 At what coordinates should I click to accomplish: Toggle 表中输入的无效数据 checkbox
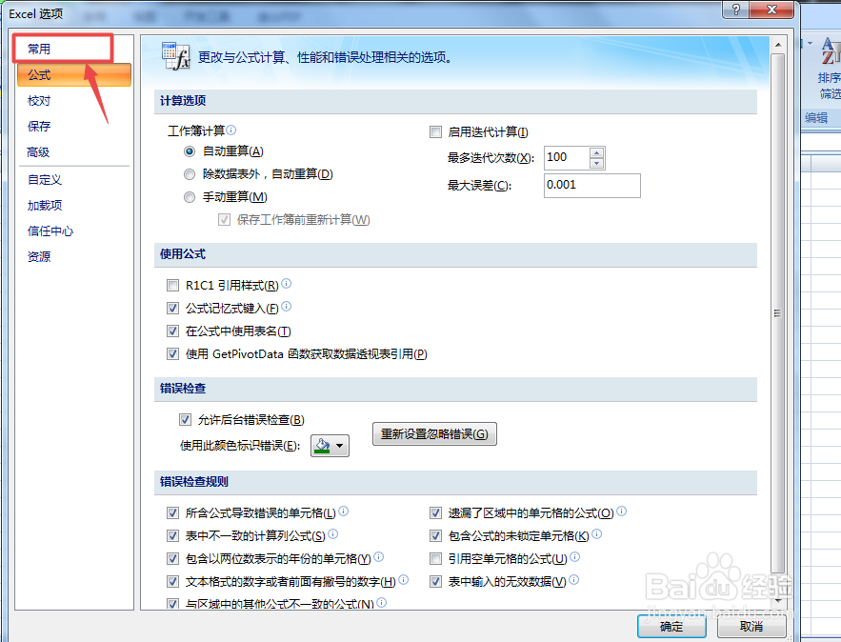(435, 581)
